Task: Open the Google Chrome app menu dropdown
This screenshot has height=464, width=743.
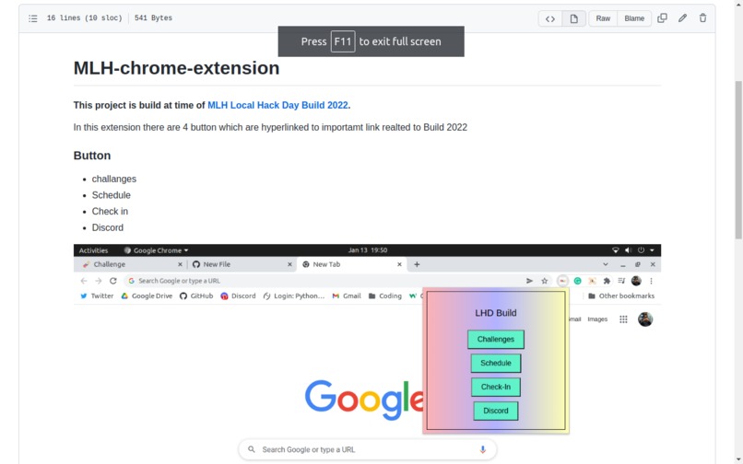Action: pyautogui.click(x=157, y=250)
